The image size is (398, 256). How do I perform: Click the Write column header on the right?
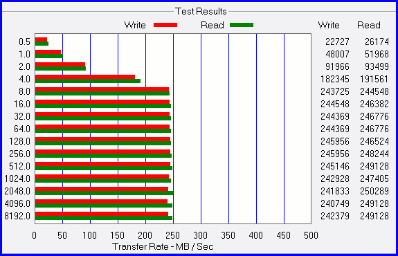pyautogui.click(x=329, y=25)
